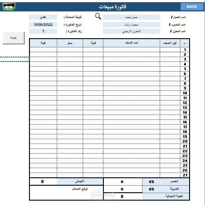
Task: Click the توقيع المستلم signature label
Action: pos(80,189)
